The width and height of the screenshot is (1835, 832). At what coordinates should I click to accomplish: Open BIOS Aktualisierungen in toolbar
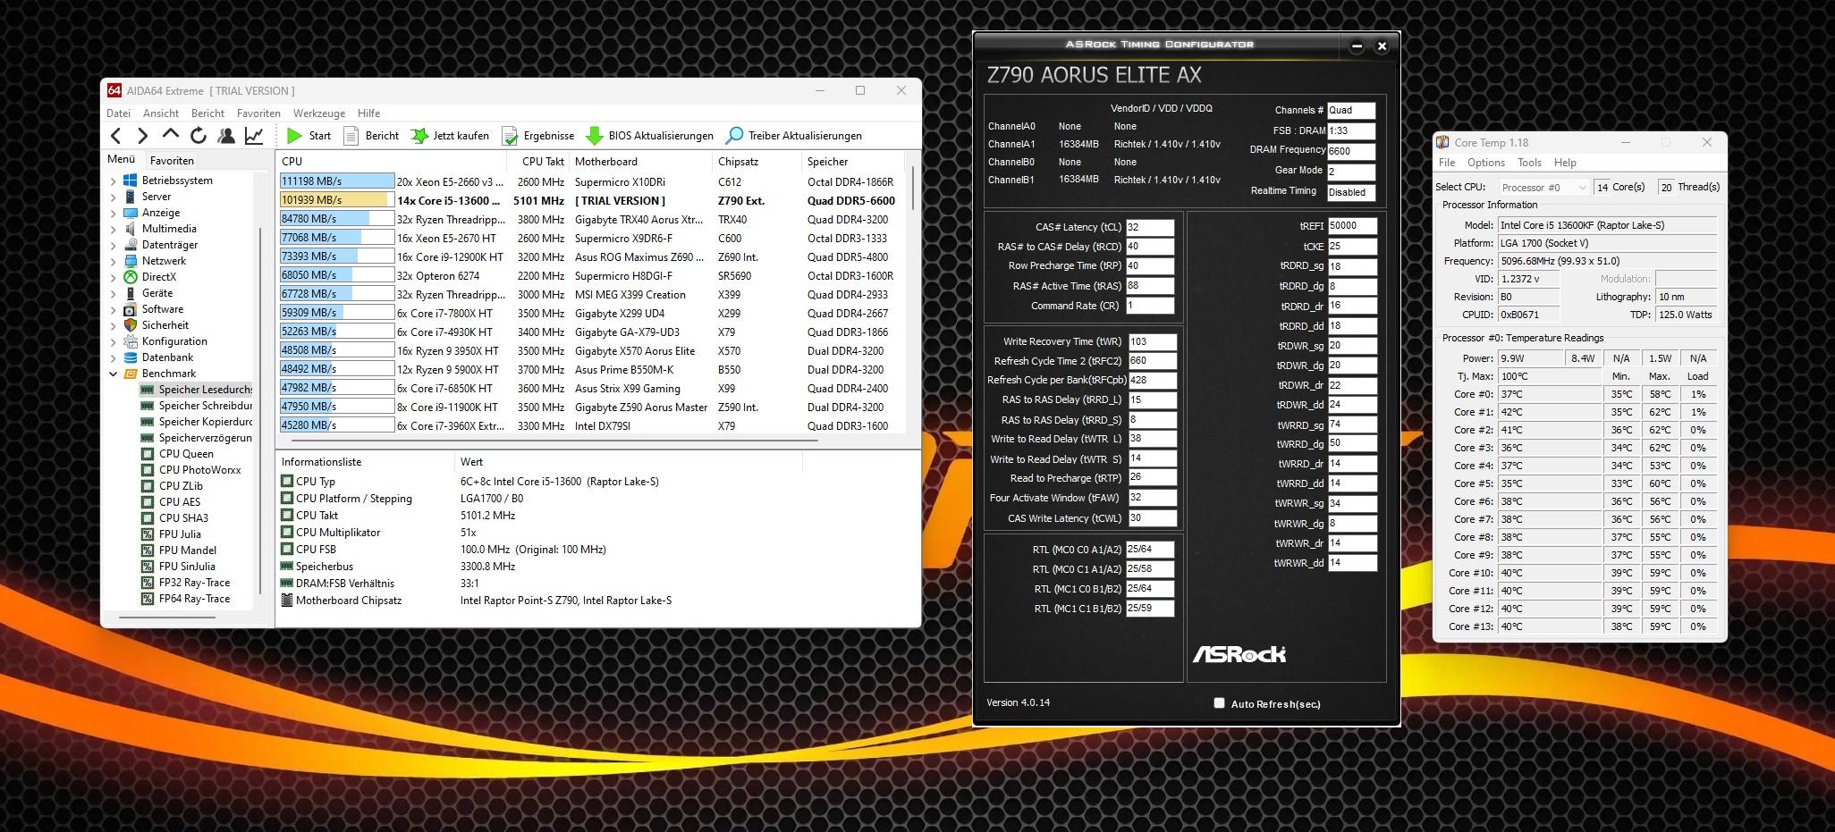pyautogui.click(x=649, y=136)
